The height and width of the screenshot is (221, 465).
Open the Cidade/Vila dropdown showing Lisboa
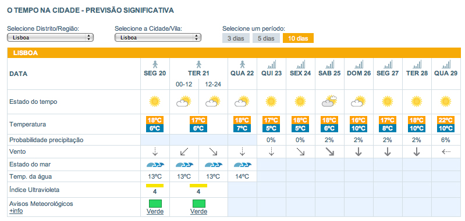pos(158,38)
